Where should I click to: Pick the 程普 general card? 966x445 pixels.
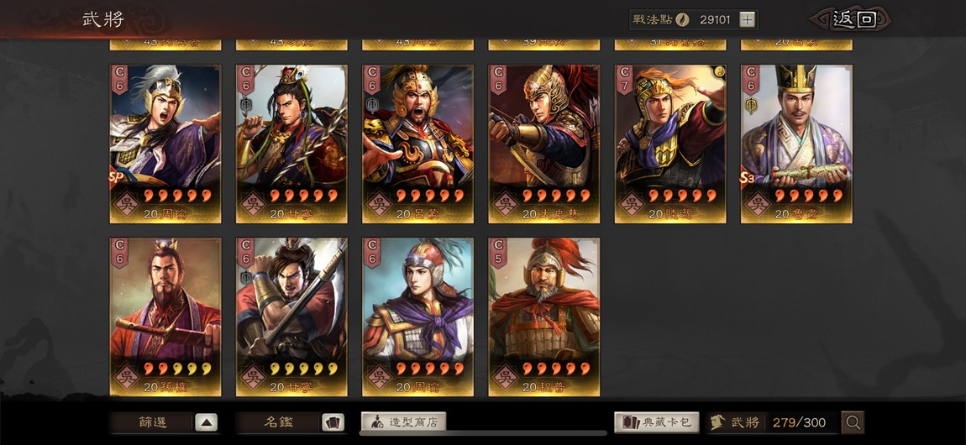pyautogui.click(x=544, y=317)
